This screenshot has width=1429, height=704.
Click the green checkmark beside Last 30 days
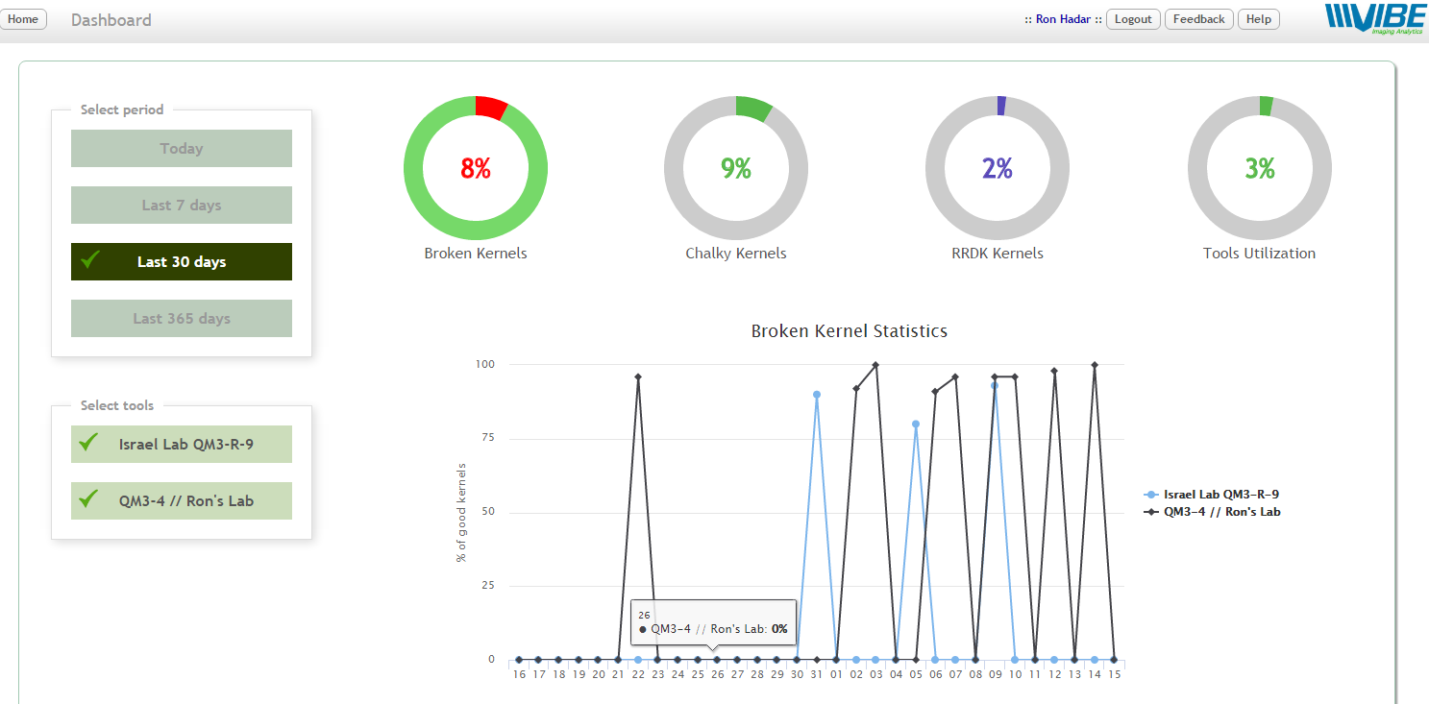coord(91,260)
